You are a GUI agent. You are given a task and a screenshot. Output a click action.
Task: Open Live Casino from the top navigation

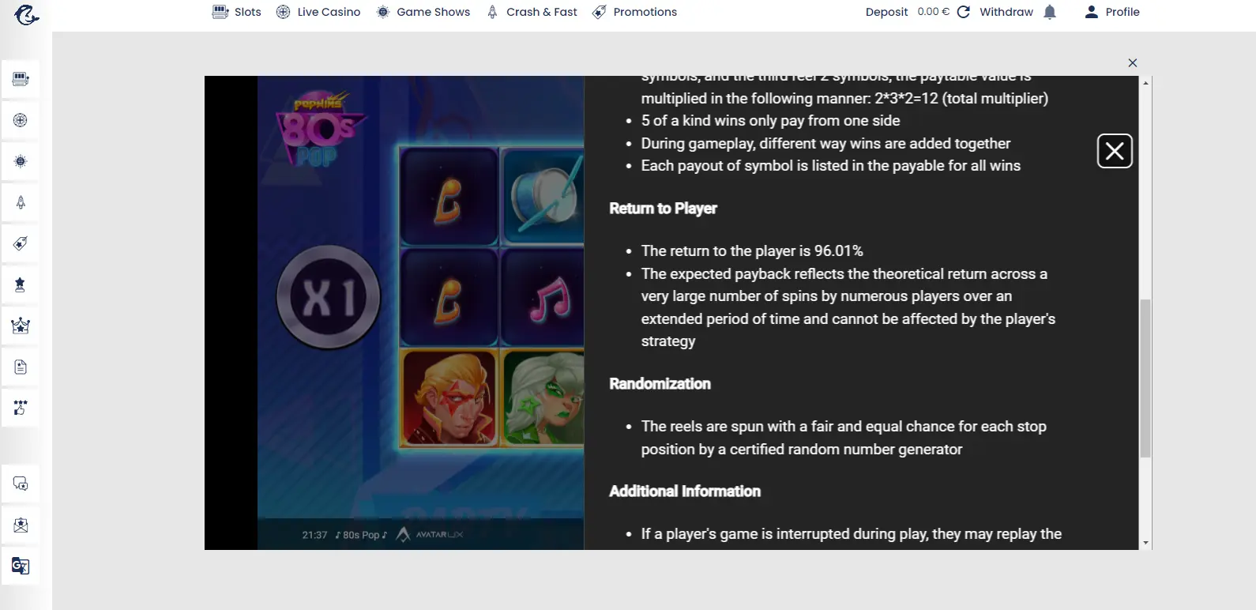click(x=318, y=12)
